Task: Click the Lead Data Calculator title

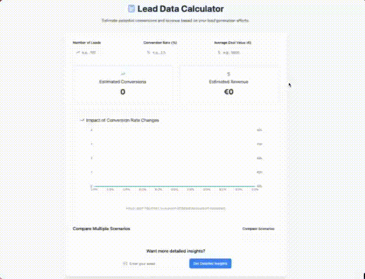Action: coord(180,9)
